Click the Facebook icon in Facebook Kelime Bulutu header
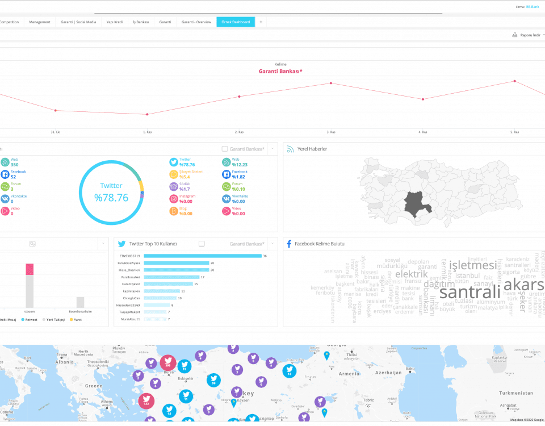Screen dimensions: 545x426 click(289, 244)
